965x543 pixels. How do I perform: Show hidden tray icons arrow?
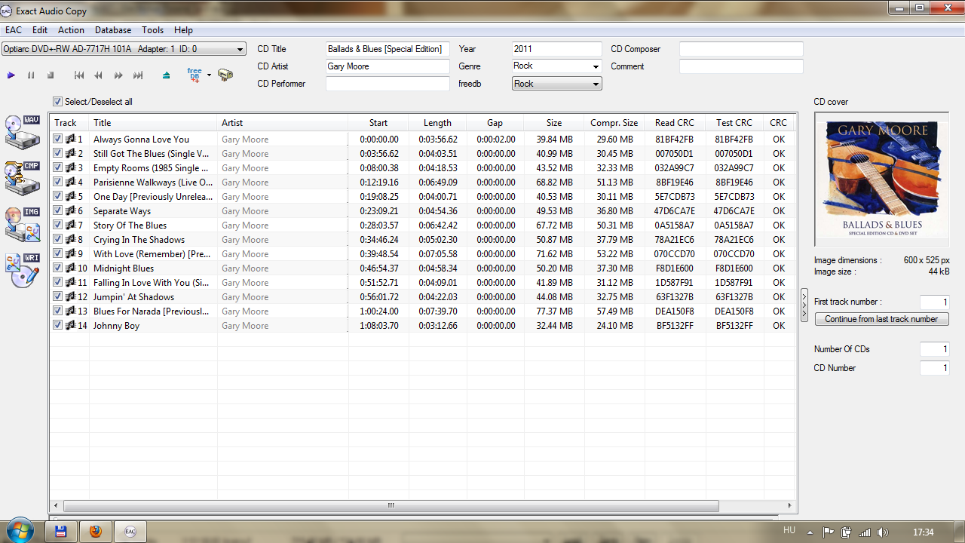(x=810, y=532)
